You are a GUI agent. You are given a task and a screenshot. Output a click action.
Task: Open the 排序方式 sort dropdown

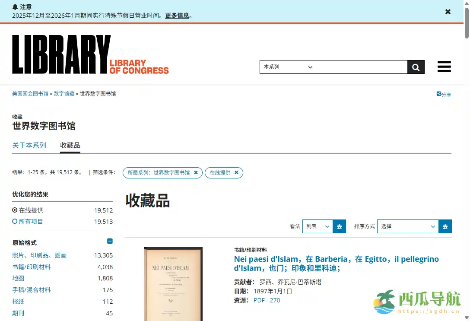pos(407,226)
